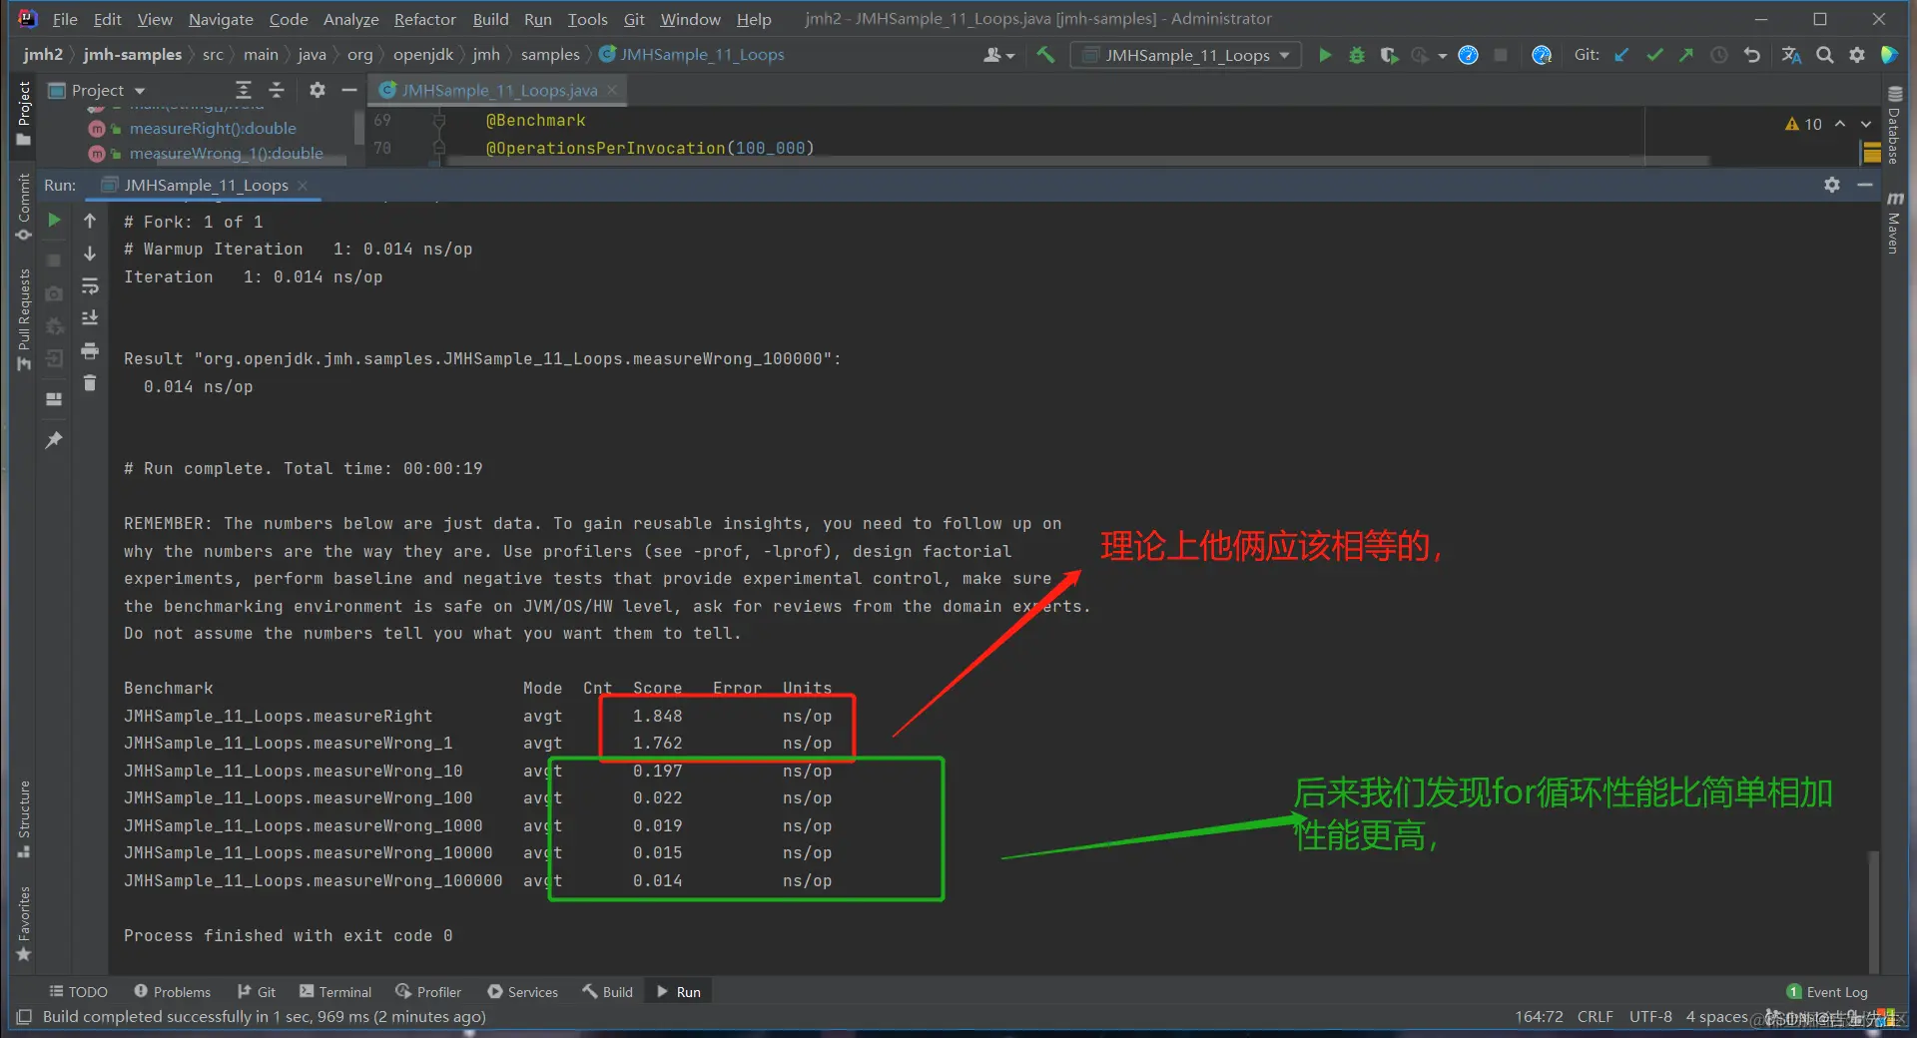This screenshot has height=1038, width=1917.
Task: Open the Event Log
Action: point(1826,991)
